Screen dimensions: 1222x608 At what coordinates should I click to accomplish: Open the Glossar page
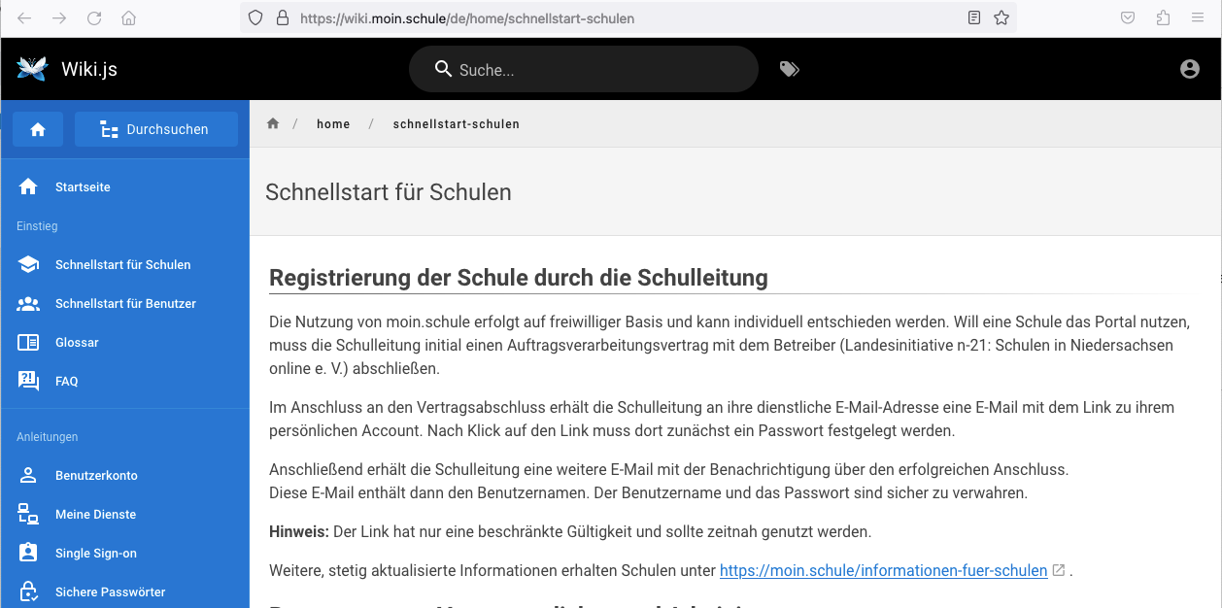[77, 342]
